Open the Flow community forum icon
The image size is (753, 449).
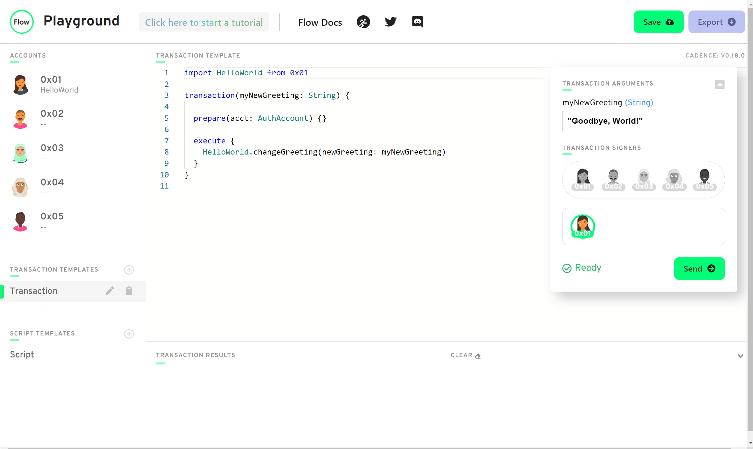363,22
